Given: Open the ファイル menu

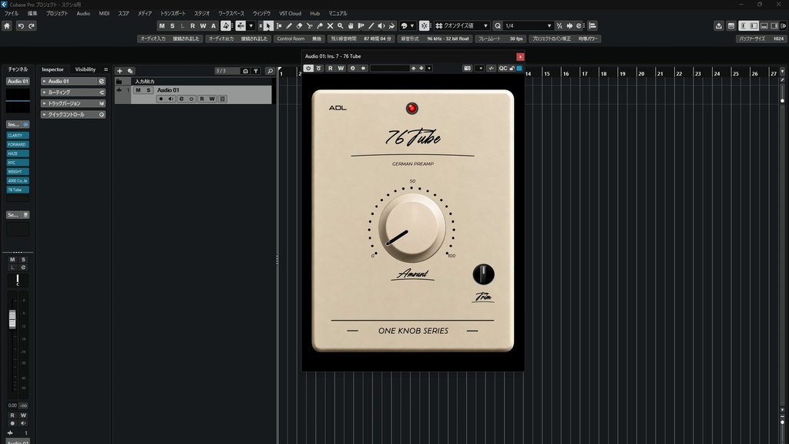Looking at the screenshot, I should [11, 14].
